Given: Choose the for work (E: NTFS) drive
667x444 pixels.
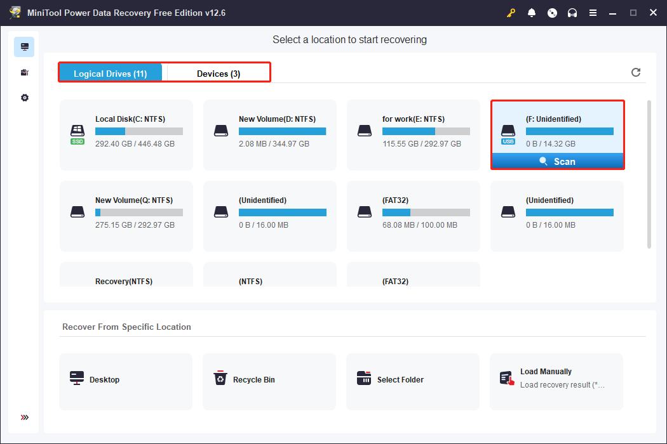Looking at the screenshot, I should [414, 134].
